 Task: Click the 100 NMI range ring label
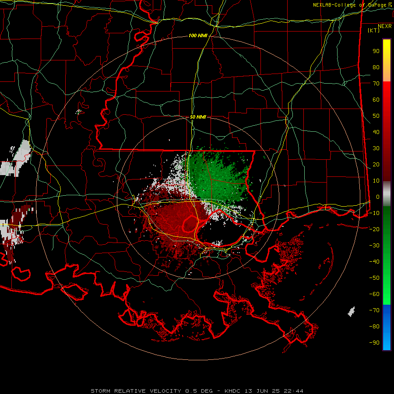click(x=198, y=36)
